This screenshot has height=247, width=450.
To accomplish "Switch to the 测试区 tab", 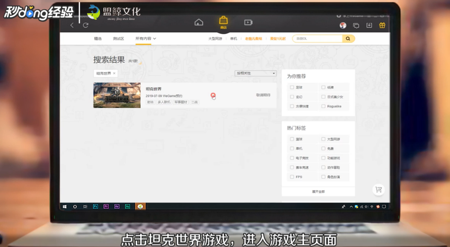I will tap(118, 38).
